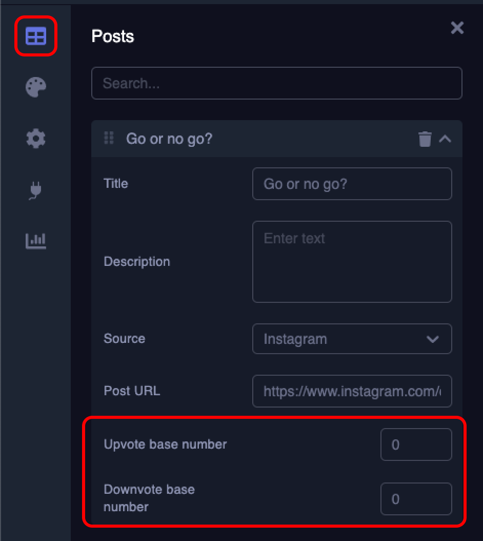Delete the "Go or no go?" post

coord(425,139)
